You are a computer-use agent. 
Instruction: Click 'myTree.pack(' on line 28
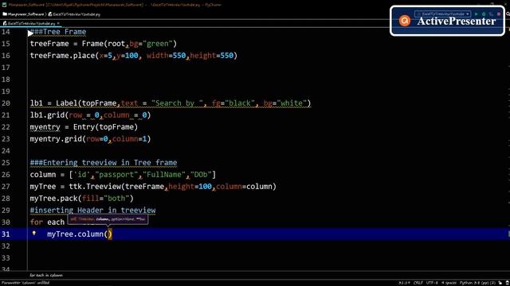[x=56, y=199]
